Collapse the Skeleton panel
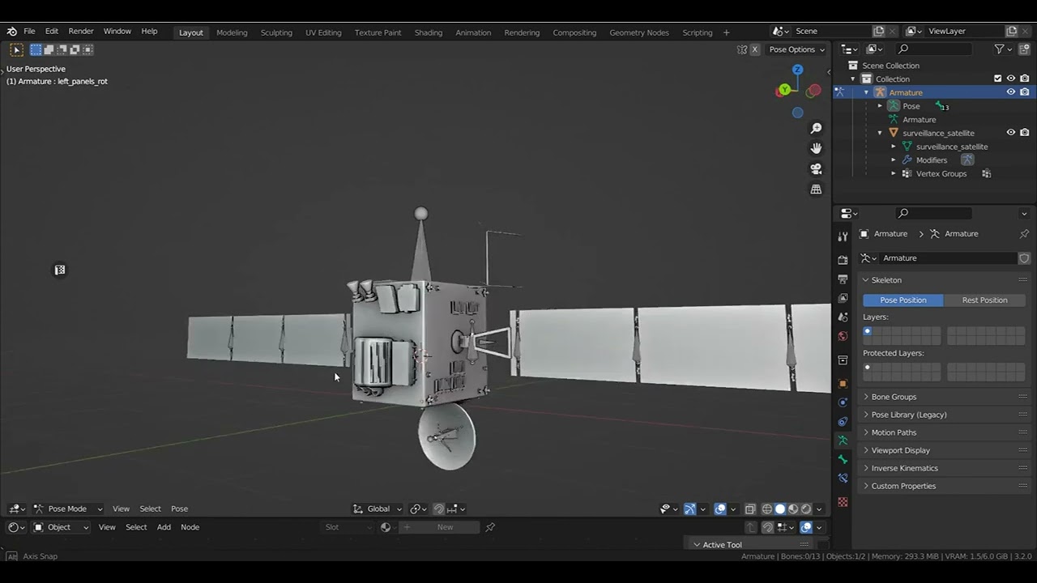Viewport: 1037px width, 583px height. pyautogui.click(x=944, y=280)
